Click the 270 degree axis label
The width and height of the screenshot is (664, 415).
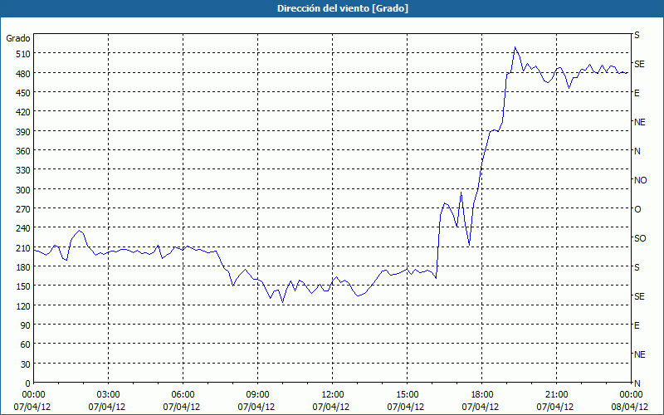(23, 209)
